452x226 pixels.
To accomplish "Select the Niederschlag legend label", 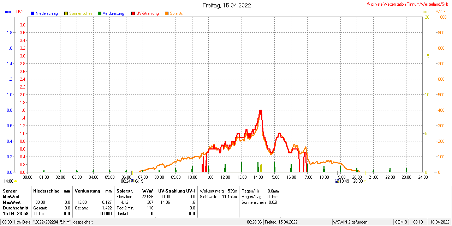I will pyautogui.click(x=47, y=13).
